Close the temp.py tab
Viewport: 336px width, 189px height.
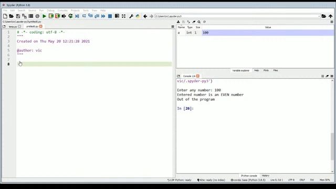pos(19,26)
